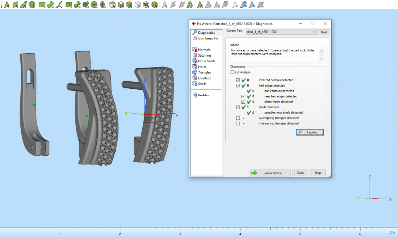Click the red X delete-triangle toolbar icon
Screen dimensions: 398x237
[200, 5]
